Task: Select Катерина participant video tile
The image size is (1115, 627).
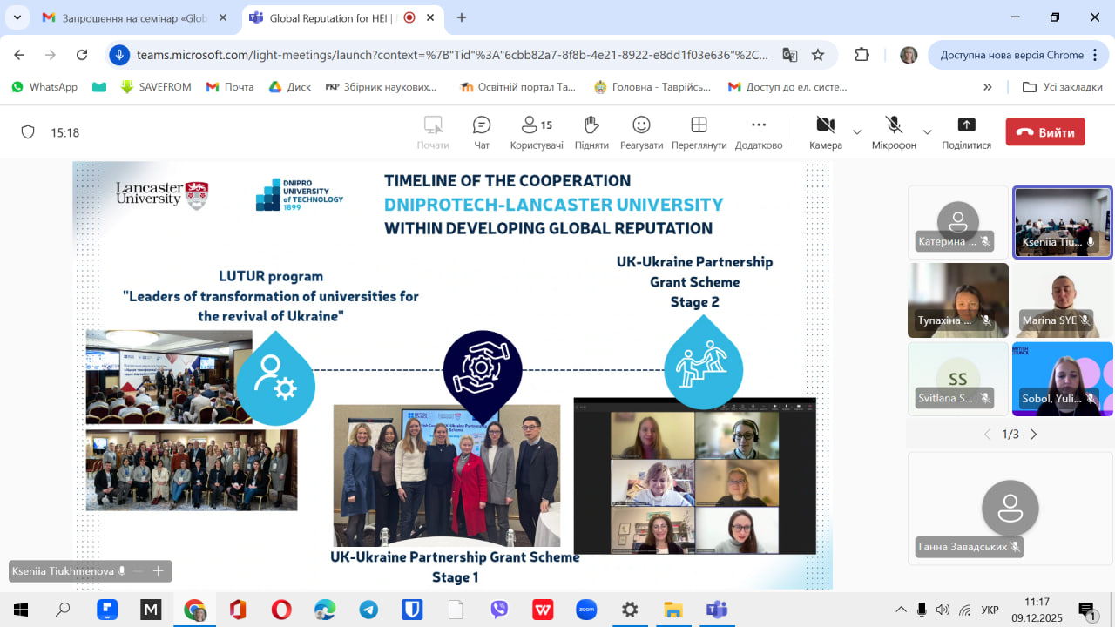Action: click(x=958, y=222)
